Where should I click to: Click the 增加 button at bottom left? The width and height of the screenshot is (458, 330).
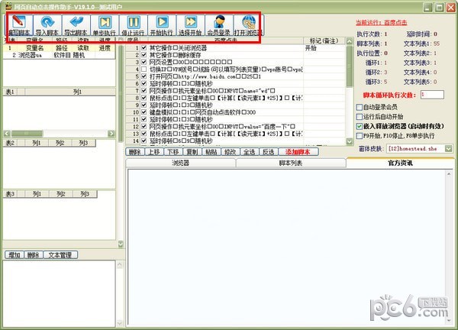click(x=15, y=255)
